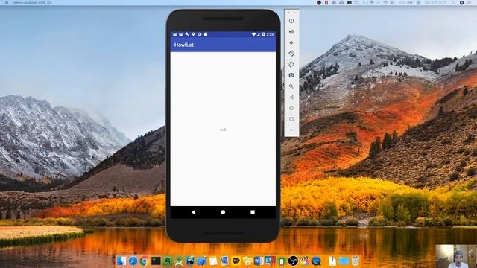Open Terminal from the Dock
The width and height of the screenshot is (477, 268).
pyautogui.click(x=156, y=261)
